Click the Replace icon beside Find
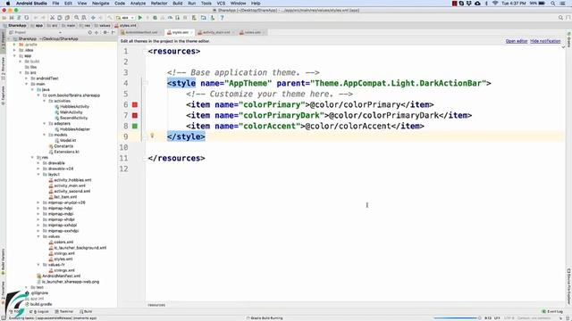 pyautogui.click(x=84, y=18)
